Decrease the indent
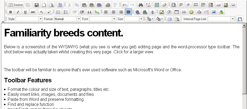Screen dimensions: 247x109 pos(75,12)
